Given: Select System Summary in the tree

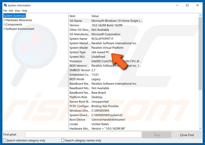Looking at the screenshot, I should coord(15,16).
